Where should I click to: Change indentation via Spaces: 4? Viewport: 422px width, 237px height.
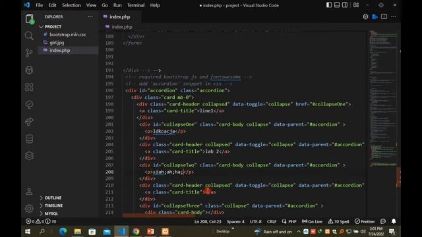235,221
